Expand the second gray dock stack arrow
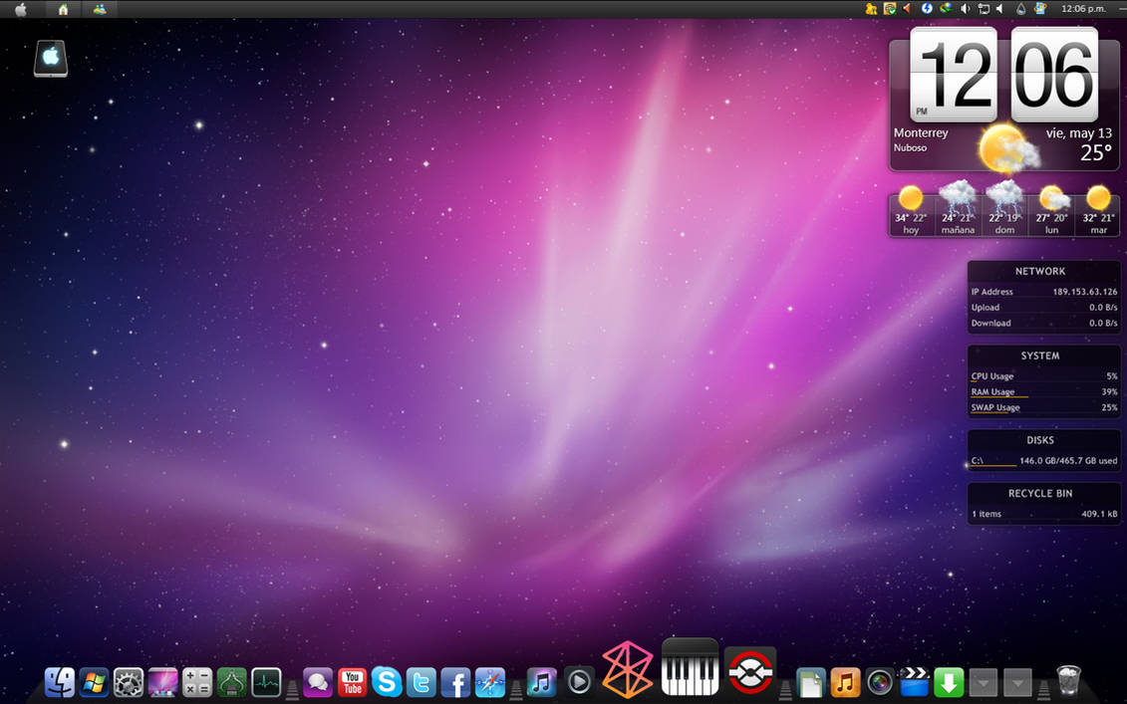Screen dimensions: 1127x704 click(x=1017, y=682)
